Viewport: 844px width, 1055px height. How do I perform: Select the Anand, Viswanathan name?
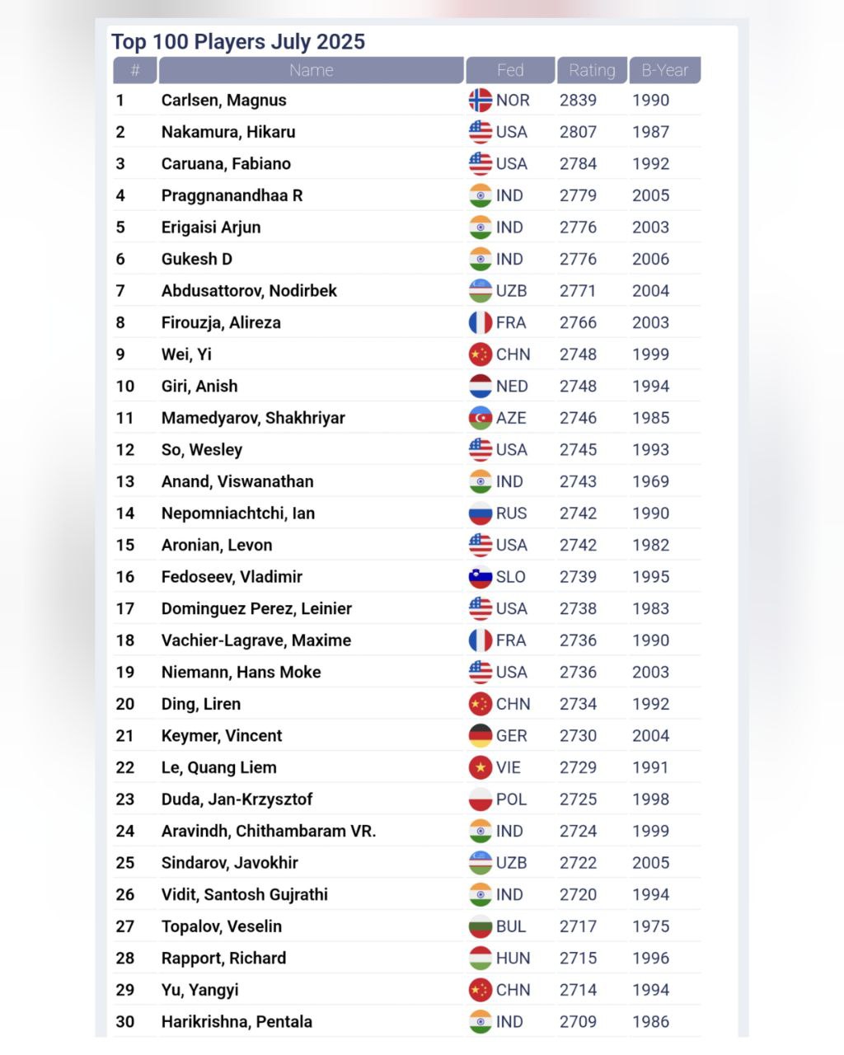coord(237,481)
